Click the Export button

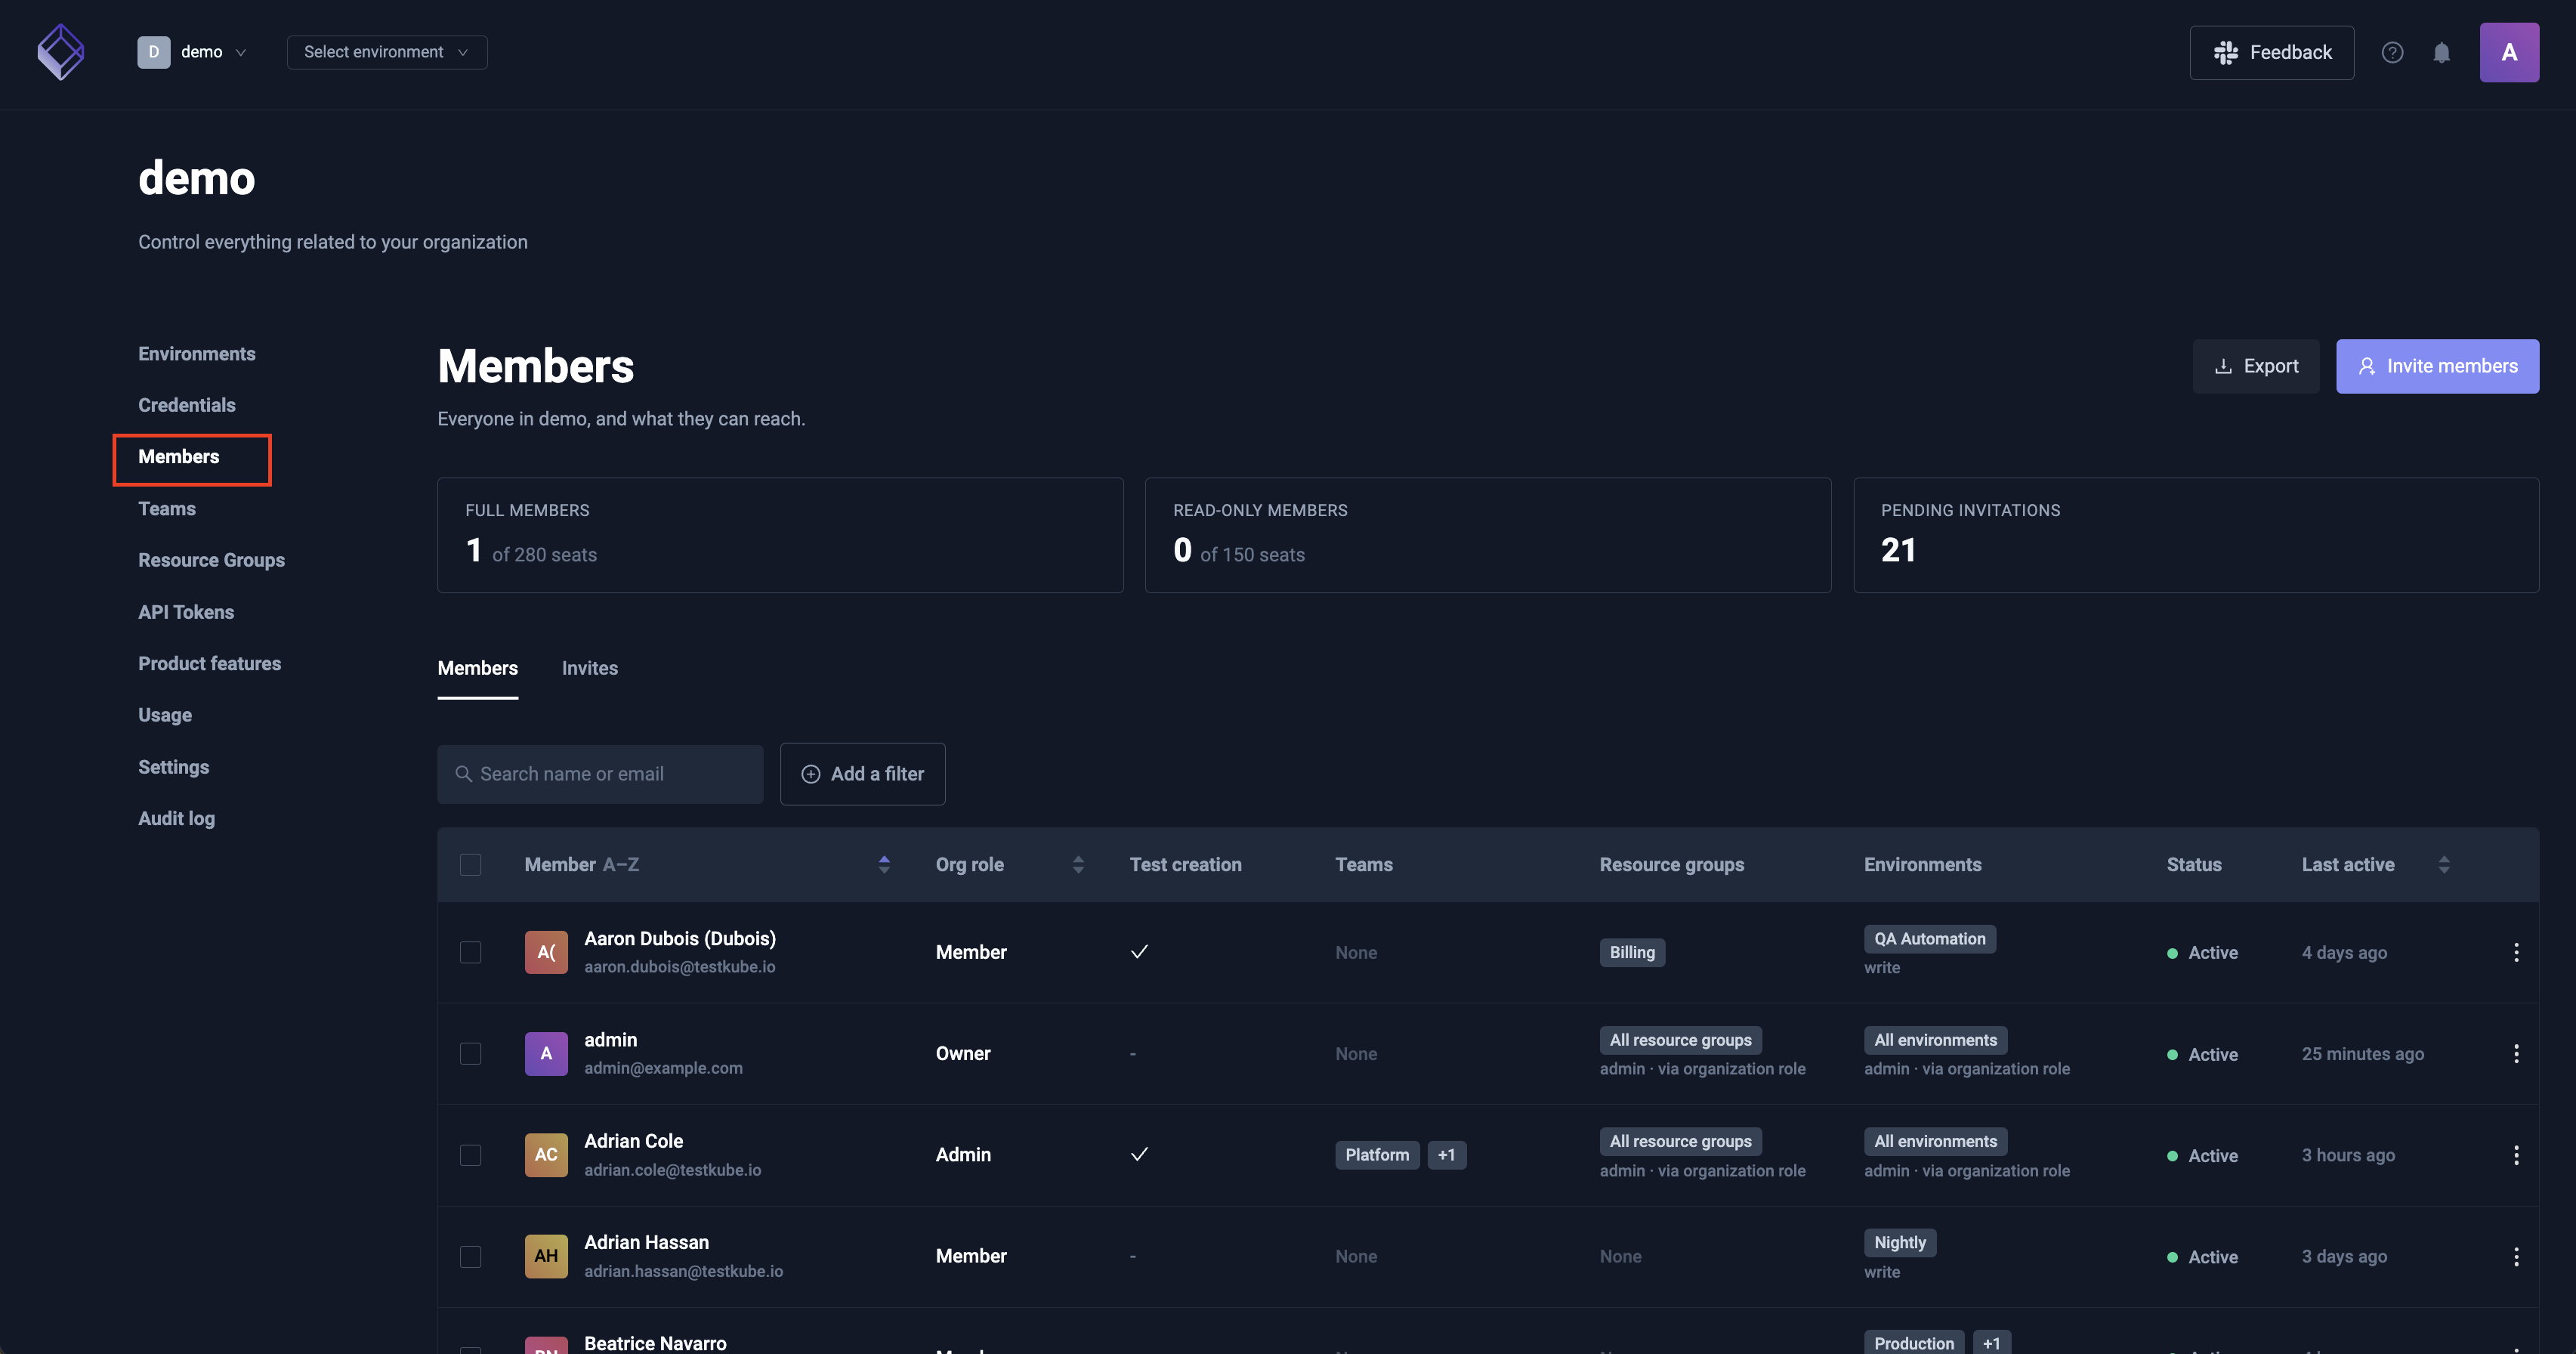(2256, 366)
